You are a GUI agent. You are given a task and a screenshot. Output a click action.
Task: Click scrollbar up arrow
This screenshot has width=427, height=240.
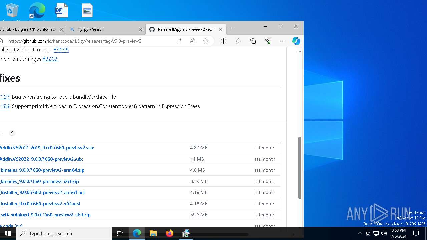point(300,51)
